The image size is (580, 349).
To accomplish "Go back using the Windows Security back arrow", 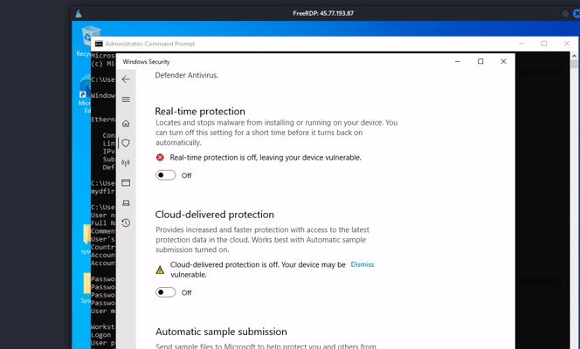I will [126, 79].
